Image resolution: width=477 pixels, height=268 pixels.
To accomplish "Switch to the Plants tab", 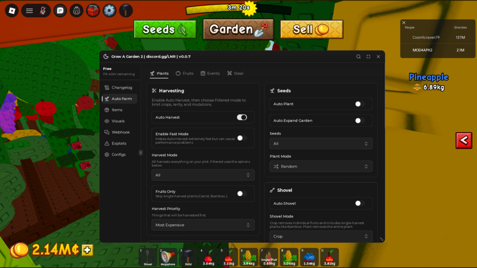I will [159, 73].
